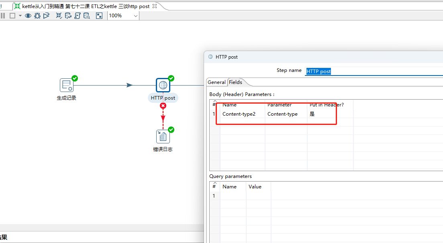Viewport: 443px width, 243px height.
Task: Open the stop button dropdown arrow
Action: [x=19, y=15]
